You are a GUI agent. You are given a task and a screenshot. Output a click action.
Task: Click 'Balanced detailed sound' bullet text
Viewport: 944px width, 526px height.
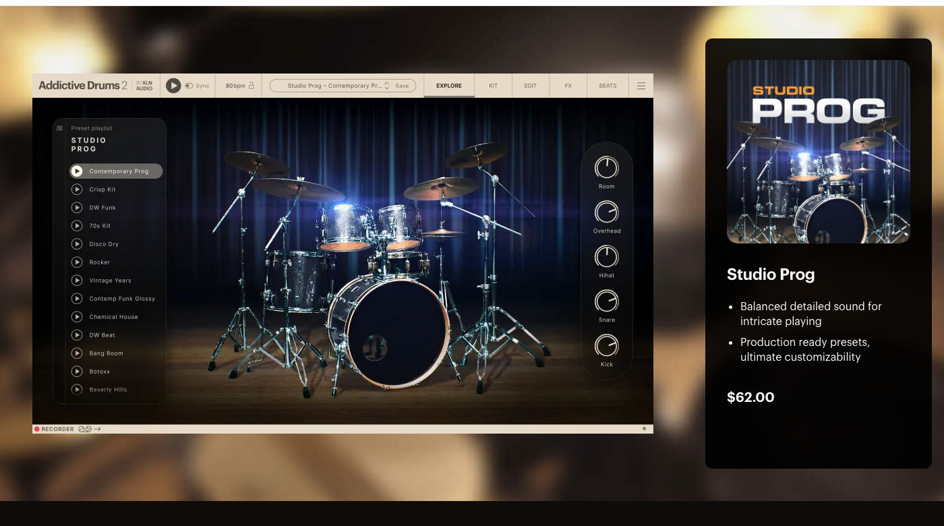click(x=811, y=314)
